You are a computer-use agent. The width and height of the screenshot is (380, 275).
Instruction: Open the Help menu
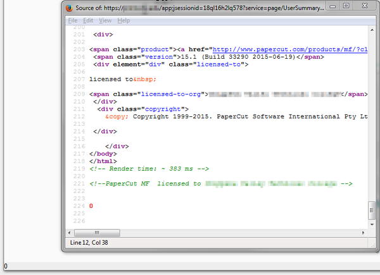point(123,21)
